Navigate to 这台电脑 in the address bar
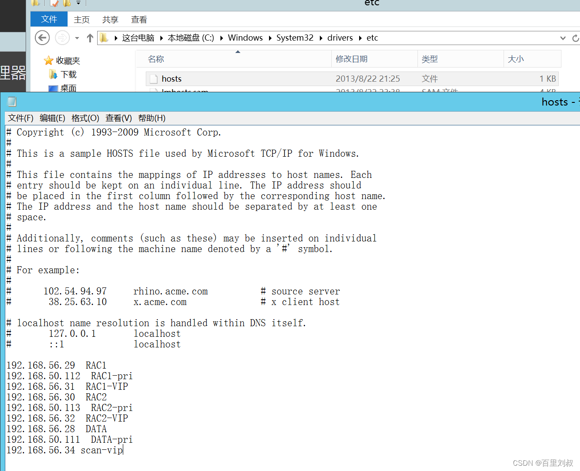This screenshot has width=580, height=471. pyautogui.click(x=138, y=38)
